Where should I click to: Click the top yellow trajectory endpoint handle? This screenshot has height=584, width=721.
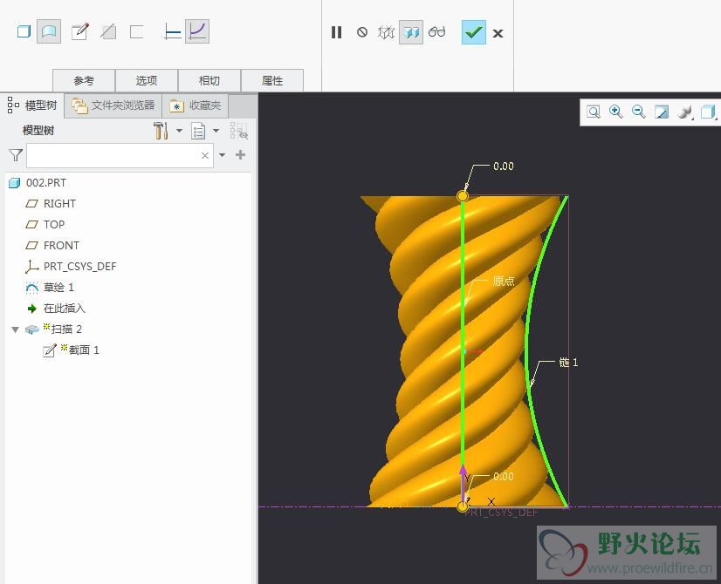click(463, 196)
